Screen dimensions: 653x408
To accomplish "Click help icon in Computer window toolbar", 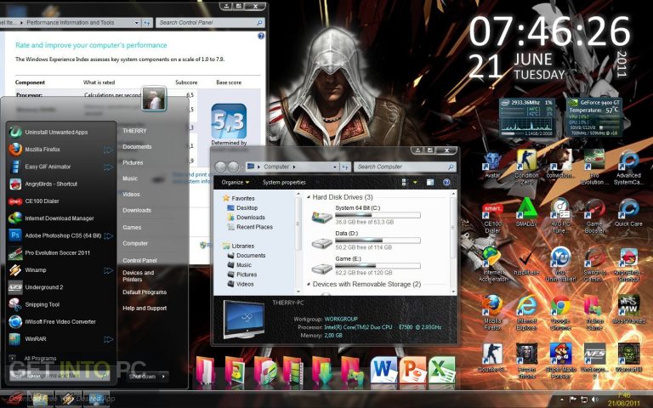I will tap(446, 183).
